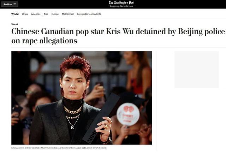Select the bold World nav item
Screen dimensions: 226x153
[x=15, y=14]
